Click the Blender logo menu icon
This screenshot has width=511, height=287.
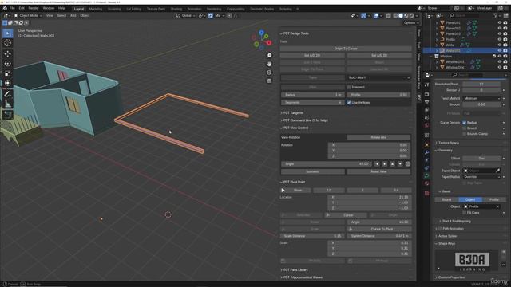(5, 8)
